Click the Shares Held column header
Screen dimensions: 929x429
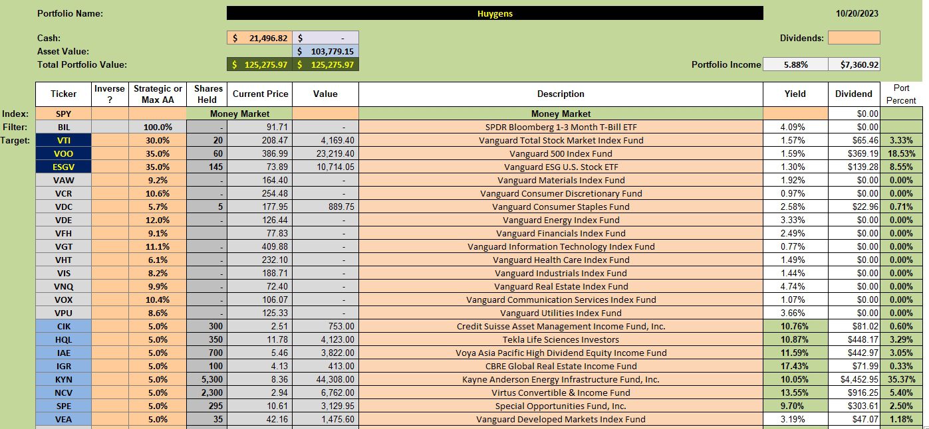click(x=206, y=94)
